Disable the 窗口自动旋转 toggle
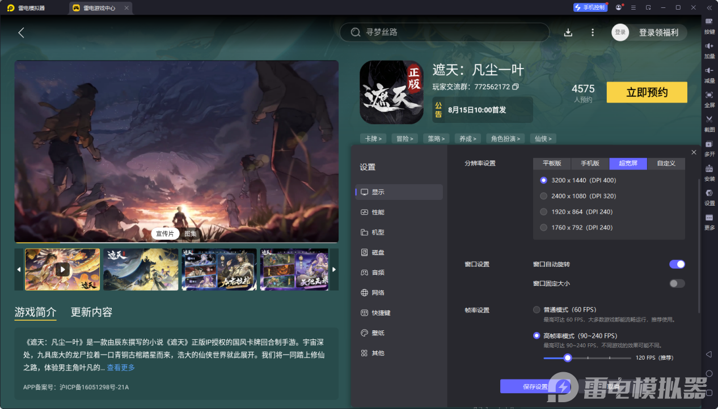This screenshot has width=718, height=409. tap(677, 264)
